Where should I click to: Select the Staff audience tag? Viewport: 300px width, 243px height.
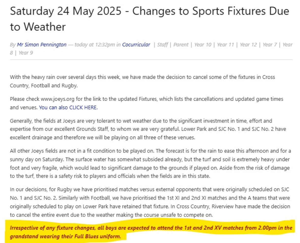[162, 44]
